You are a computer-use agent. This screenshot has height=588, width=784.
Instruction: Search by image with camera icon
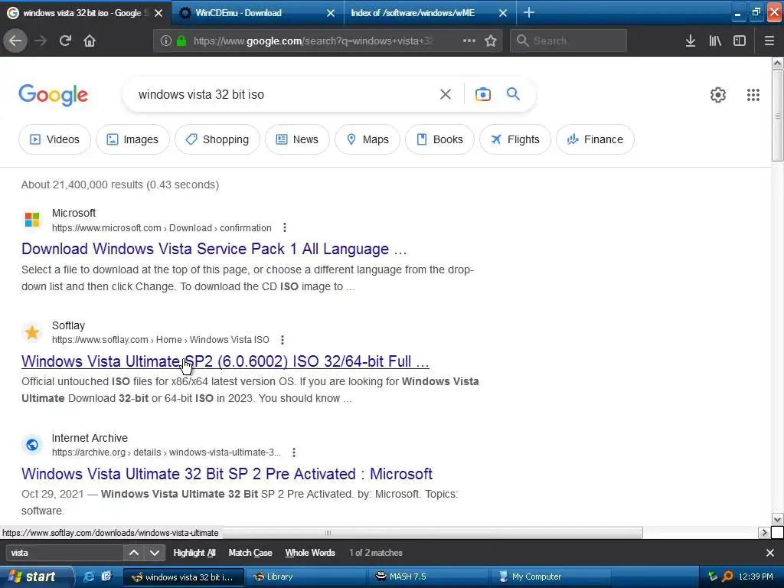pyautogui.click(x=483, y=94)
